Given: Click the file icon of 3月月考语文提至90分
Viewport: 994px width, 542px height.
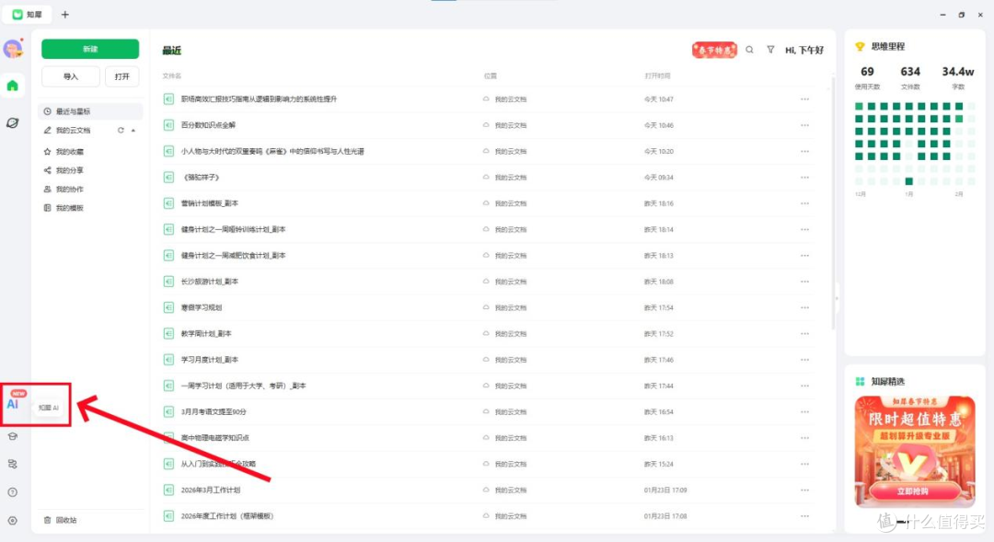Looking at the screenshot, I should (x=168, y=411).
